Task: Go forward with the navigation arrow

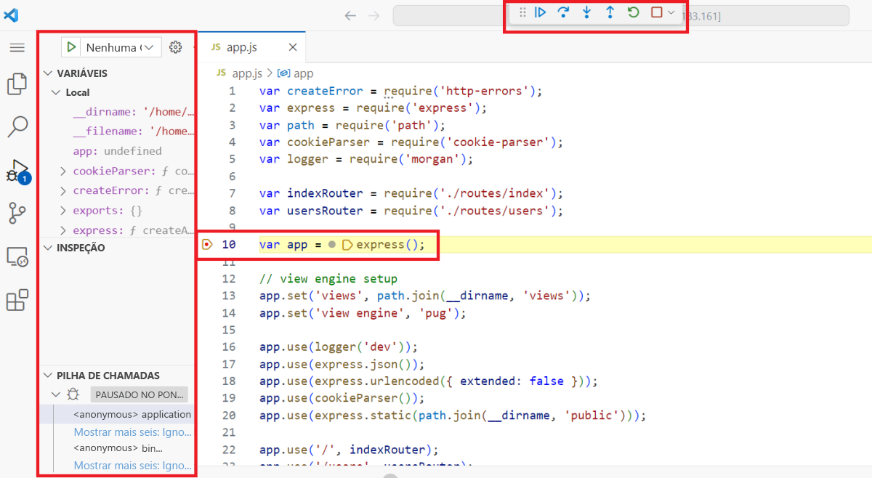Action: (x=374, y=15)
